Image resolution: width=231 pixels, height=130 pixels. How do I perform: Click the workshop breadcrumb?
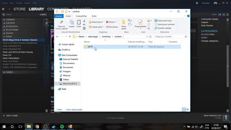coord(106,36)
